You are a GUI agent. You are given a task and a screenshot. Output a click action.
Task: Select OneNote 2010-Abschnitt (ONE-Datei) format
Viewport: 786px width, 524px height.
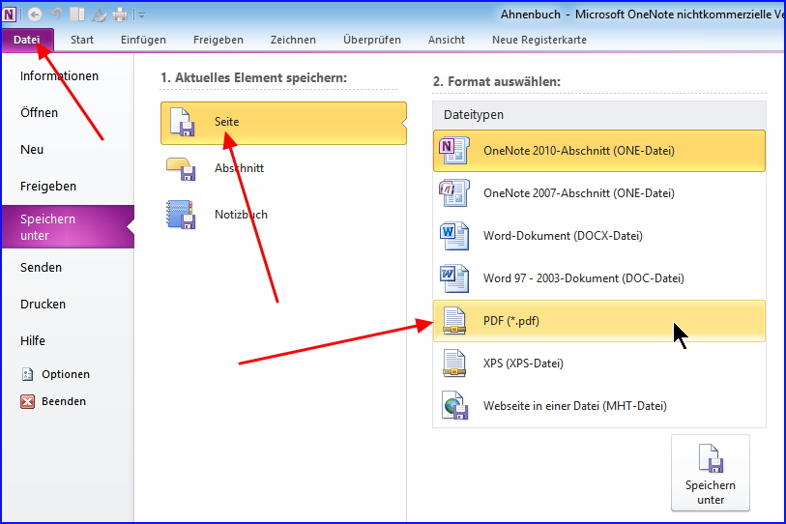point(599,151)
